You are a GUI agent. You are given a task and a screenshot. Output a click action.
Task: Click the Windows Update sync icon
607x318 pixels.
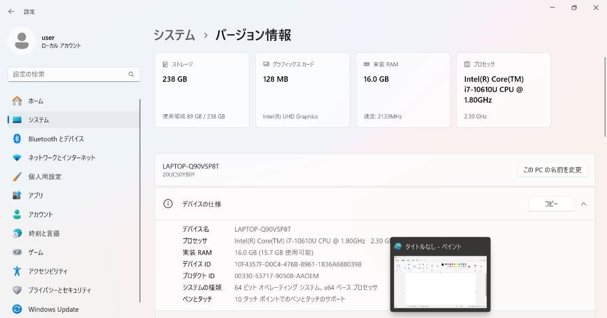[x=17, y=309]
